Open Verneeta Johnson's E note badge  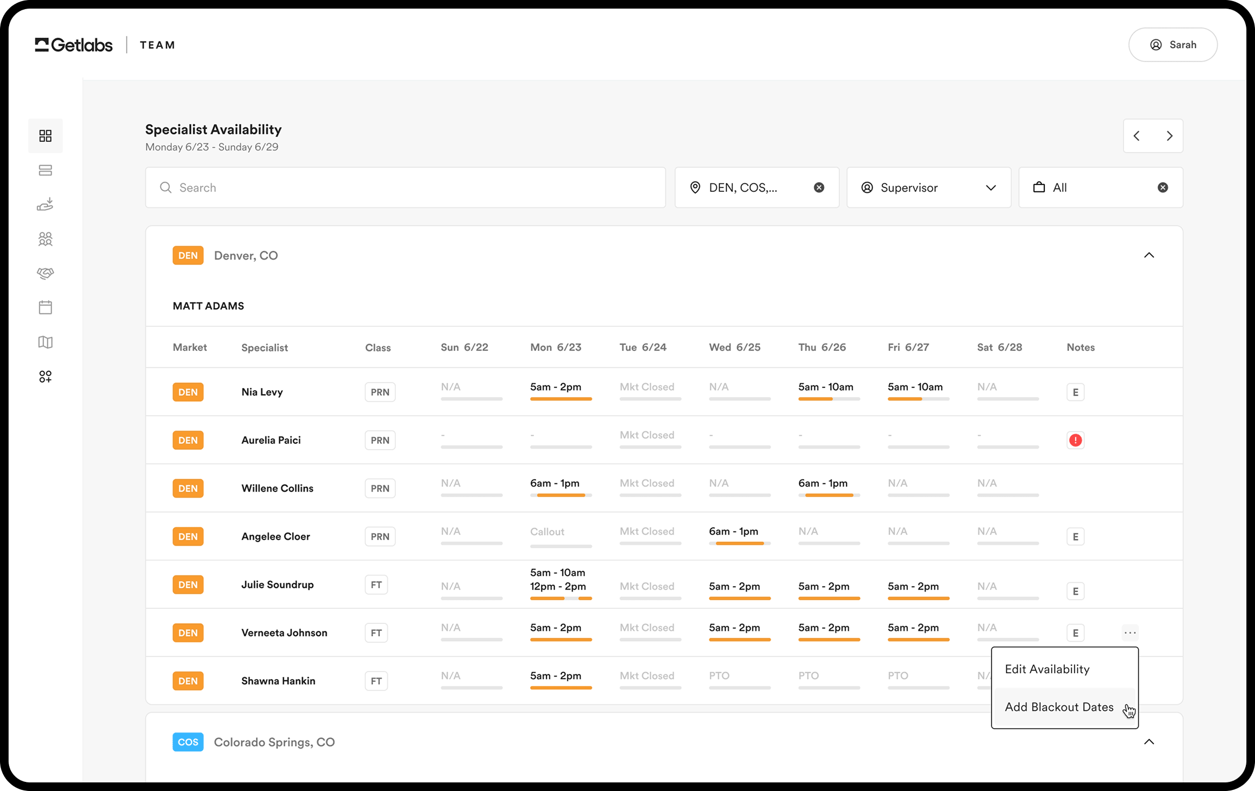click(x=1076, y=633)
